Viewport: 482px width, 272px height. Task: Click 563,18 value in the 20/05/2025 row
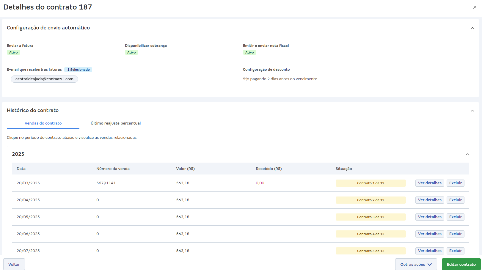[x=183, y=217]
